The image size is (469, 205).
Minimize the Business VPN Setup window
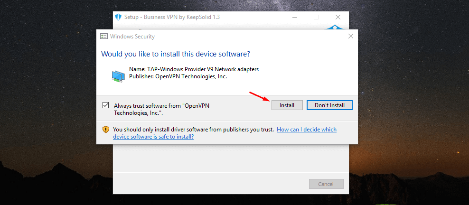point(294,17)
